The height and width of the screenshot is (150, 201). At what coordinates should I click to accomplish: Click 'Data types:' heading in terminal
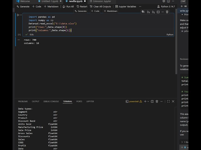point(25,109)
